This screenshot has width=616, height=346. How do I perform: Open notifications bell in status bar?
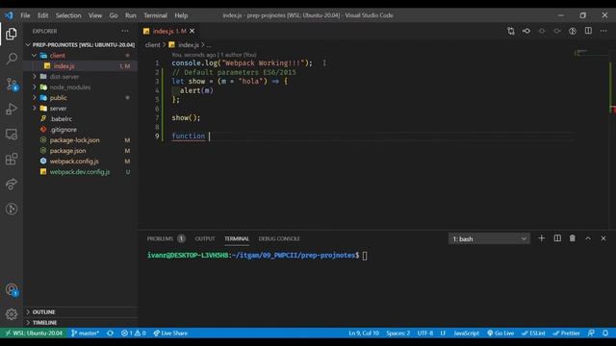click(x=605, y=334)
